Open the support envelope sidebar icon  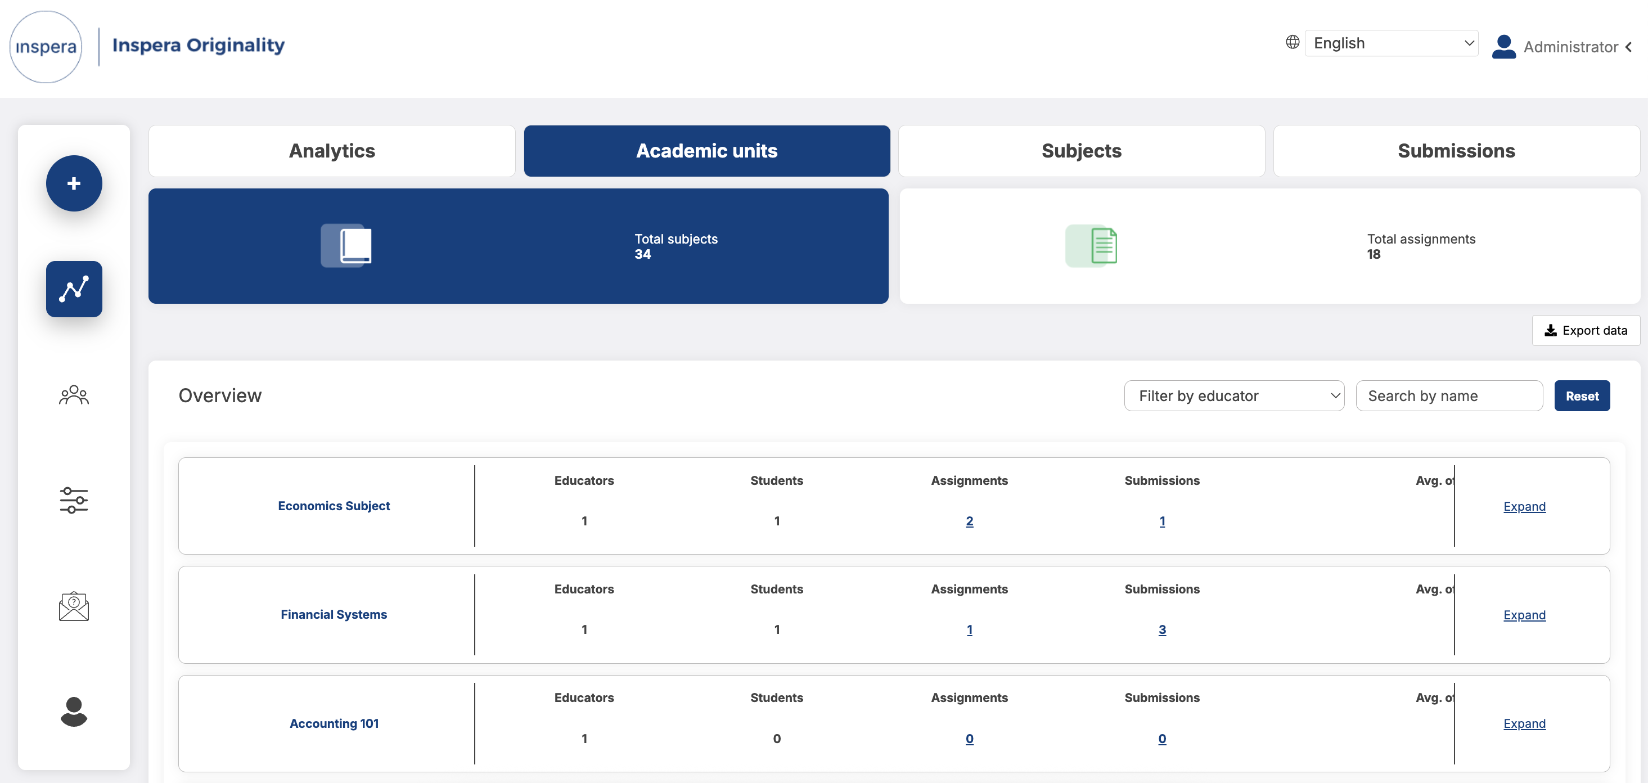click(74, 606)
